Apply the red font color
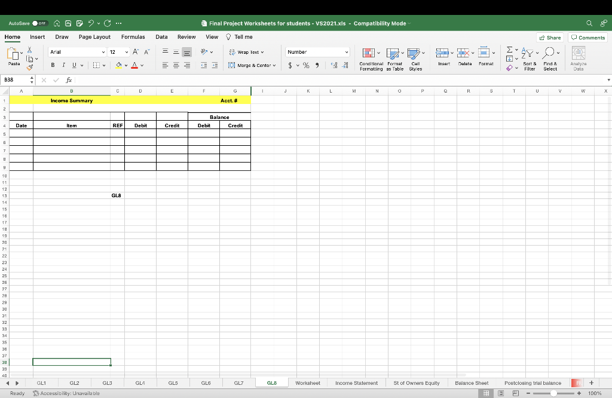612x398 pixels. (x=134, y=65)
